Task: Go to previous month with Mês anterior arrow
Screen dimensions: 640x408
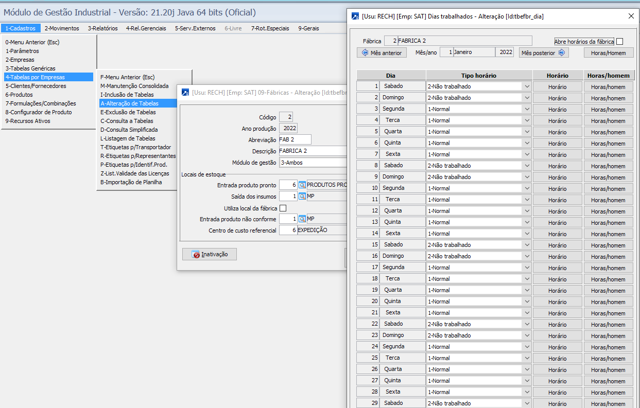Action: point(365,52)
